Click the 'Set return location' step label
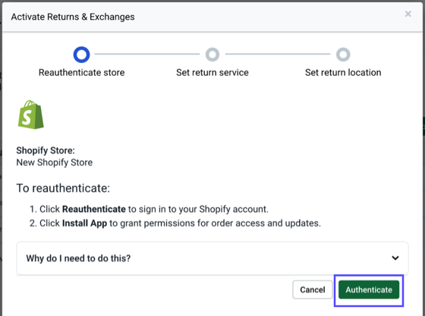Image resolution: width=425 pixels, height=316 pixels. click(x=343, y=72)
